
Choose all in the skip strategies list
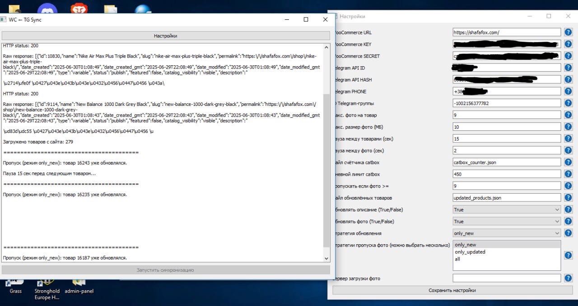point(507,259)
